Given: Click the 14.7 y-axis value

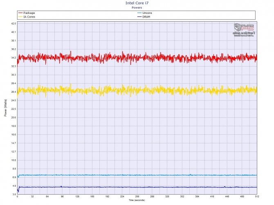Looking at the screenshot, I should tap(13, 143).
